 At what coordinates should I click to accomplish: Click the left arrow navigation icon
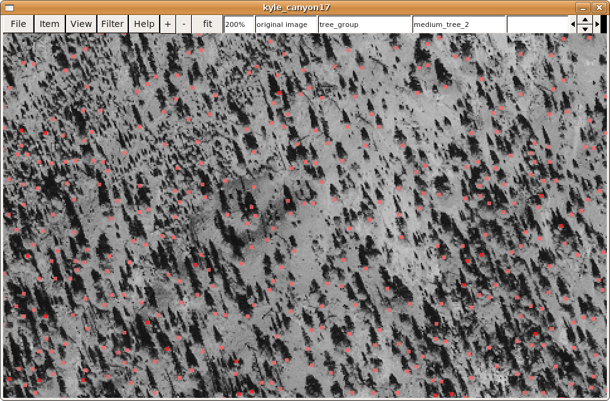(573, 24)
